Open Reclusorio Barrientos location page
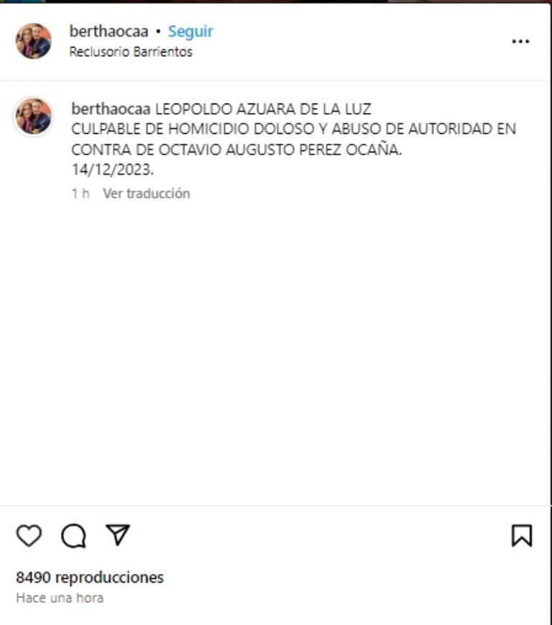The image size is (552, 625). 131,52
